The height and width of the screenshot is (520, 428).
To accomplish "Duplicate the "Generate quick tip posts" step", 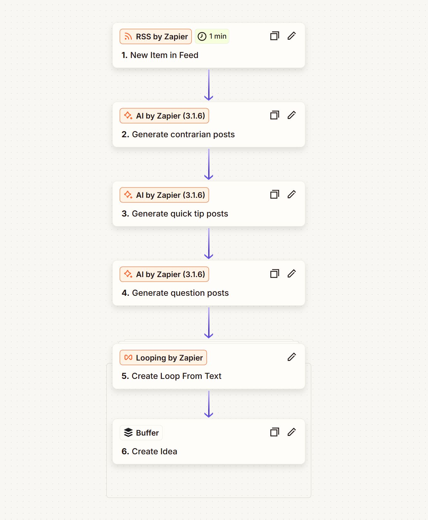I will (x=274, y=194).
